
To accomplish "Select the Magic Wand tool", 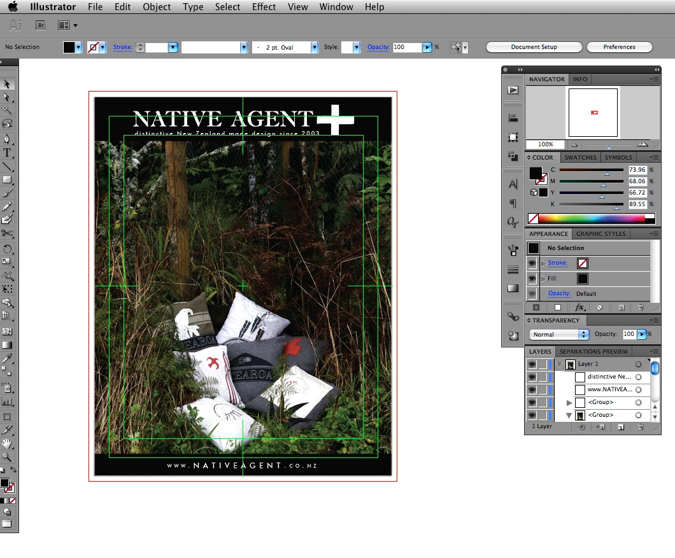I will (x=7, y=110).
